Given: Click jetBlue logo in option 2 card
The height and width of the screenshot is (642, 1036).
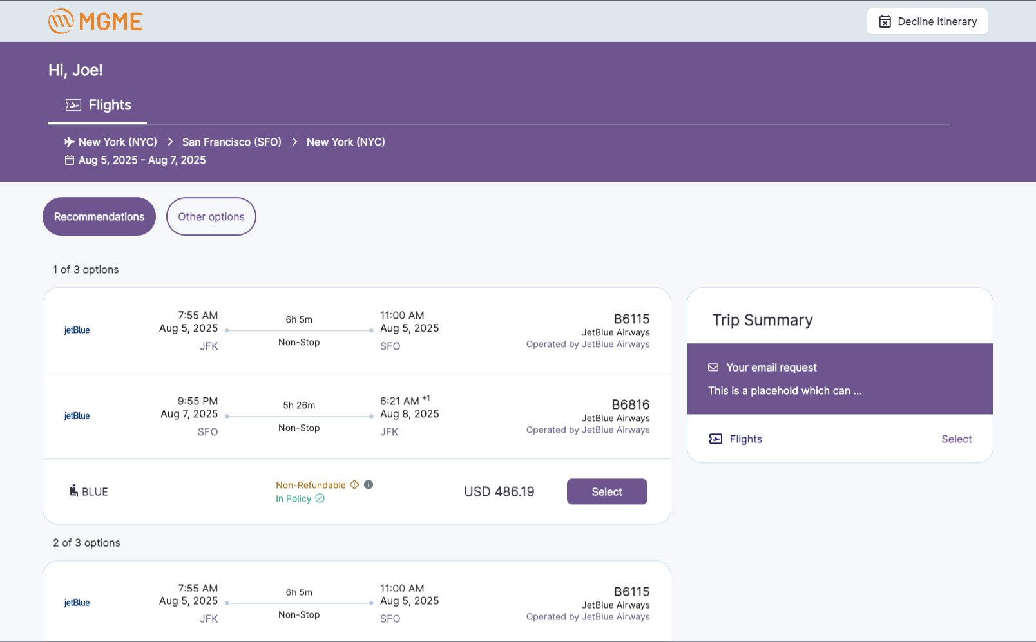Looking at the screenshot, I should (77, 603).
